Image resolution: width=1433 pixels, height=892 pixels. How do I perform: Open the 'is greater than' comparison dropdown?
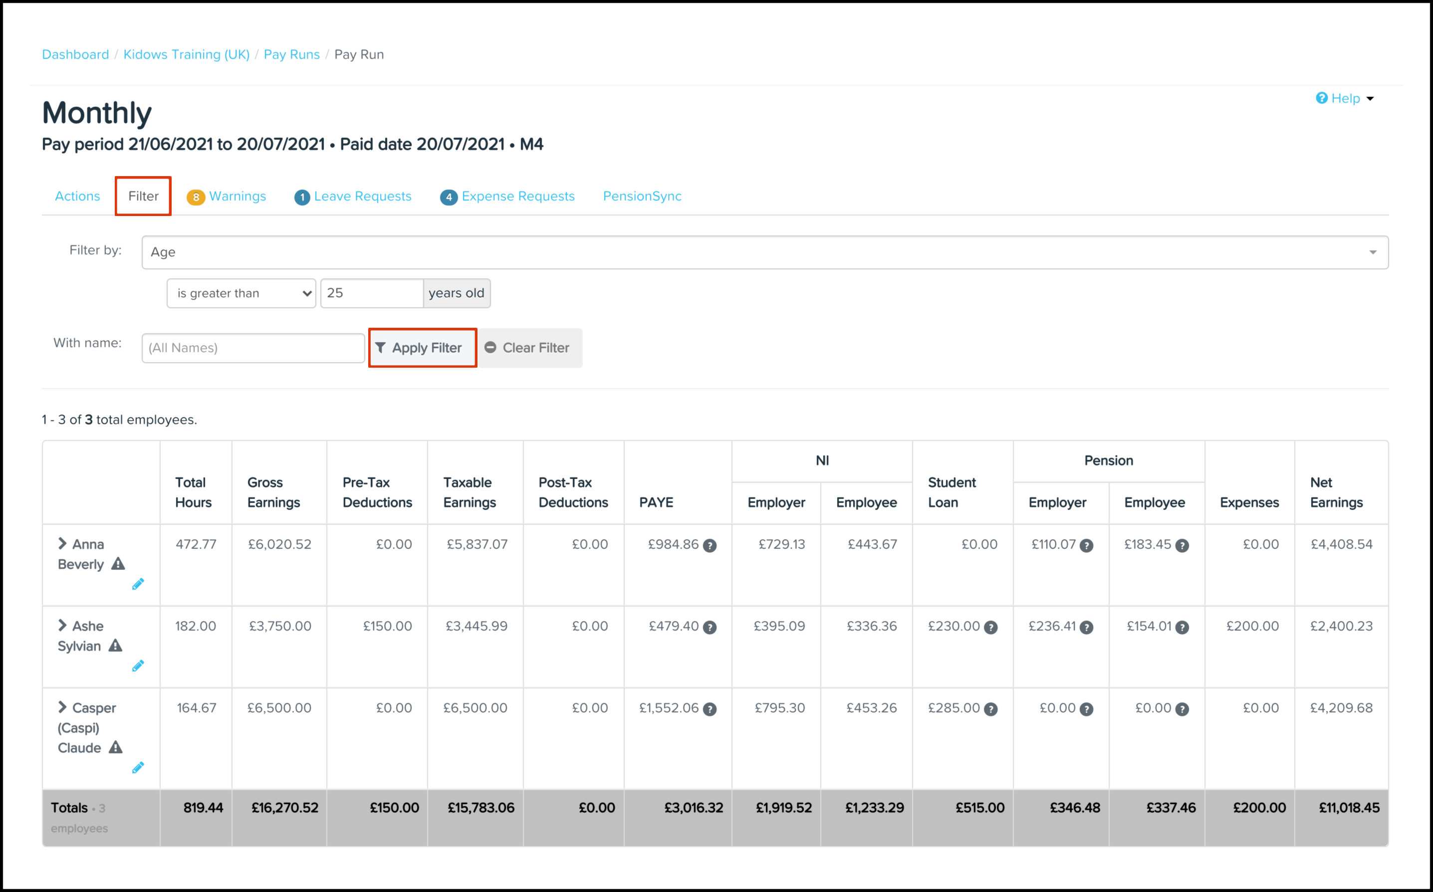coord(241,293)
